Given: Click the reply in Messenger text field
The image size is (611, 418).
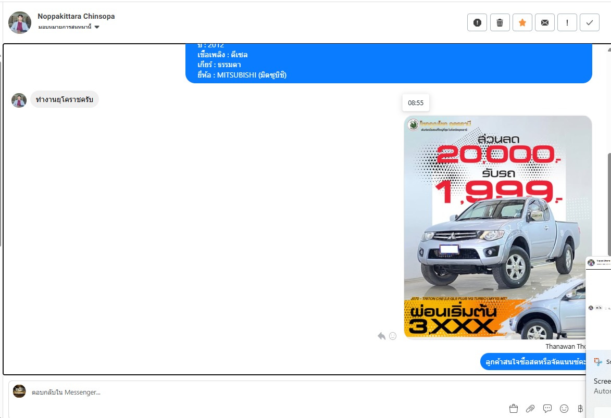Looking at the screenshot, I should (x=292, y=392).
